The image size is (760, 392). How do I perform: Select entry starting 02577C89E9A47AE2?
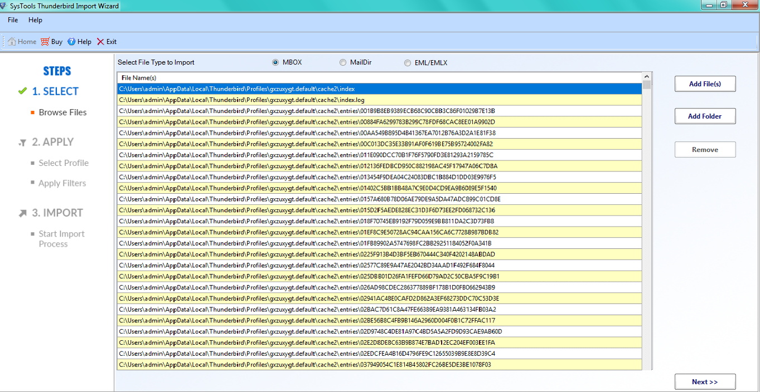pyautogui.click(x=379, y=265)
